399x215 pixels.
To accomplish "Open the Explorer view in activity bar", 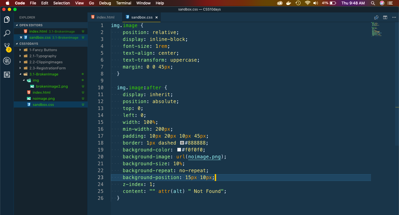I will 7,20.
